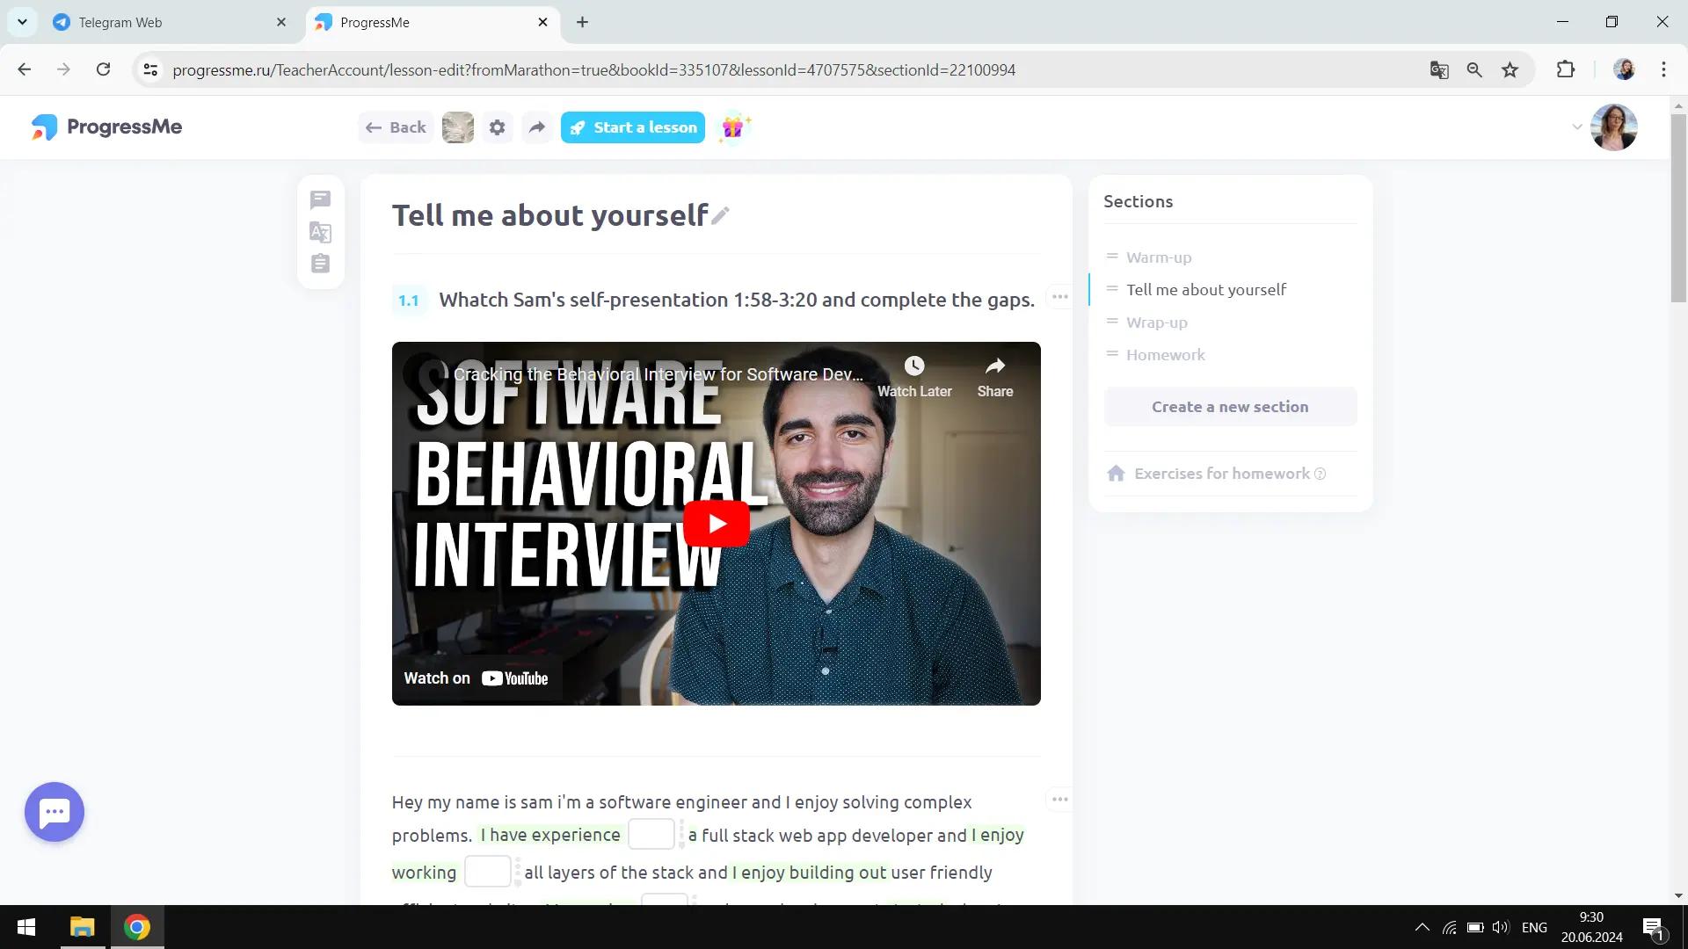
Task: Click the gift/reward icon next to Start lesson
Action: (x=735, y=127)
